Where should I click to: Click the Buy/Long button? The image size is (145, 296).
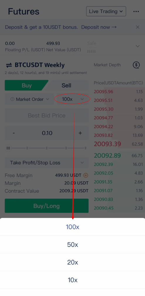click(x=47, y=206)
